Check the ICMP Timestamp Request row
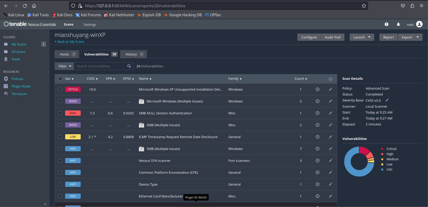The image size is (428, 207). (60, 137)
